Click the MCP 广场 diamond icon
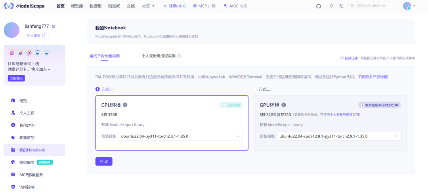The height and width of the screenshot is (194, 428). pyautogui.click(x=195, y=6)
